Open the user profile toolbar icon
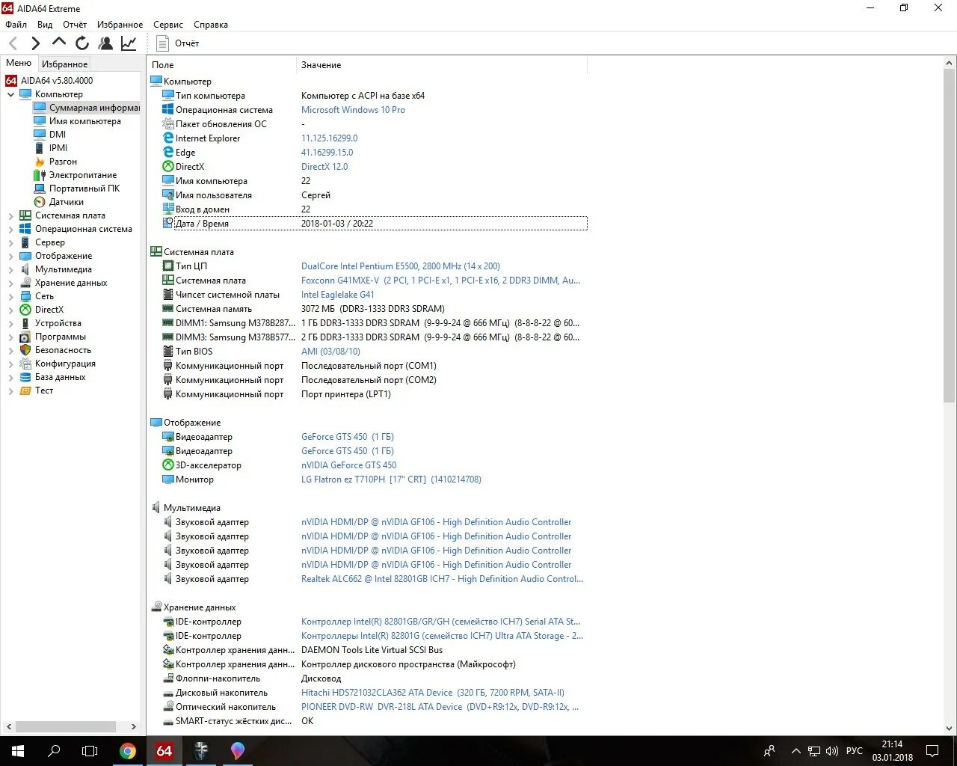Screen dimensions: 957x766 [x=105, y=43]
